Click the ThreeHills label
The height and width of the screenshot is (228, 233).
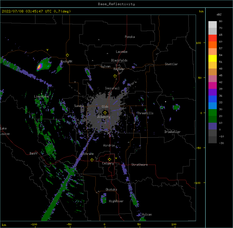(x=145, y=113)
